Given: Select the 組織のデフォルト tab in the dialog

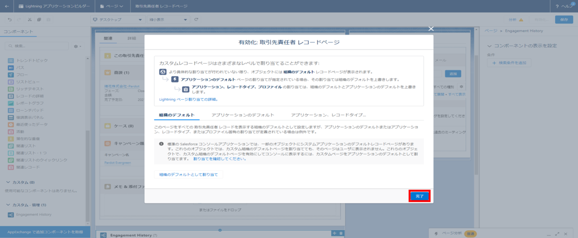Looking at the screenshot, I should (177, 115).
